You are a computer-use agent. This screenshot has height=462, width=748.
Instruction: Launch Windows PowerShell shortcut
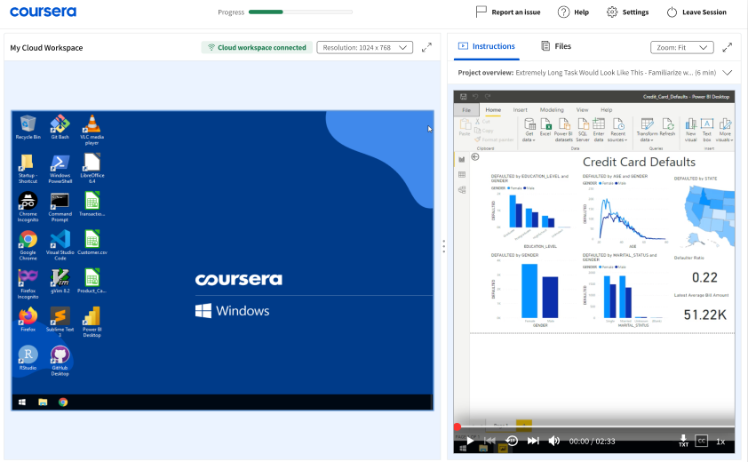[60, 169]
